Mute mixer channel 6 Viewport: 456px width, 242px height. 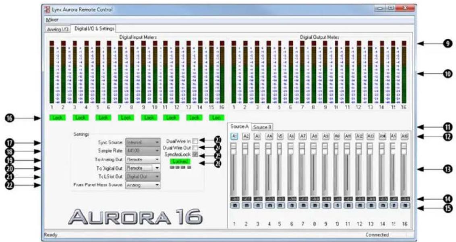click(292, 206)
